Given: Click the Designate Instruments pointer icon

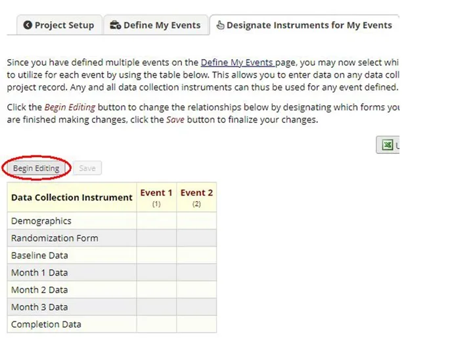Looking at the screenshot, I should click(x=220, y=26).
